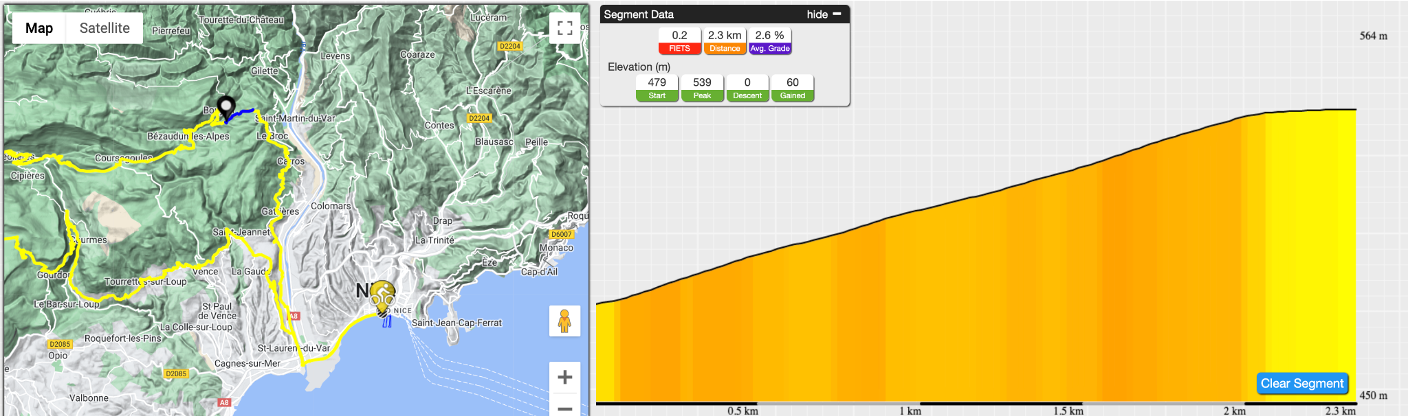The height and width of the screenshot is (416, 1408).
Task: Click the 60 gained elevation value
Action: 793,82
